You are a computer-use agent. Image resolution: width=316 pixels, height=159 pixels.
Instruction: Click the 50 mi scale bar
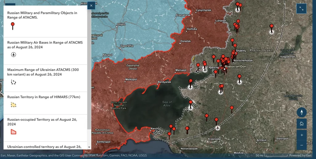click(x=272, y=156)
